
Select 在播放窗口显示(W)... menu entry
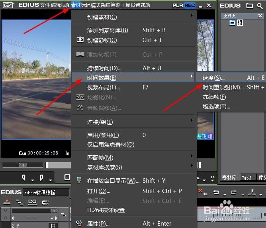click(134, 181)
